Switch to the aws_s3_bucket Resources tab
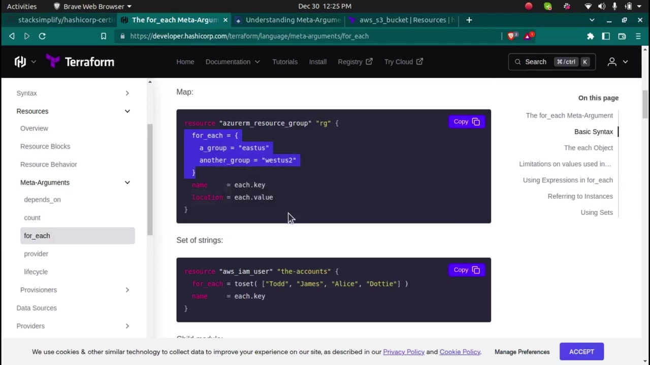Screen dimensions: 650x365 point(402,20)
